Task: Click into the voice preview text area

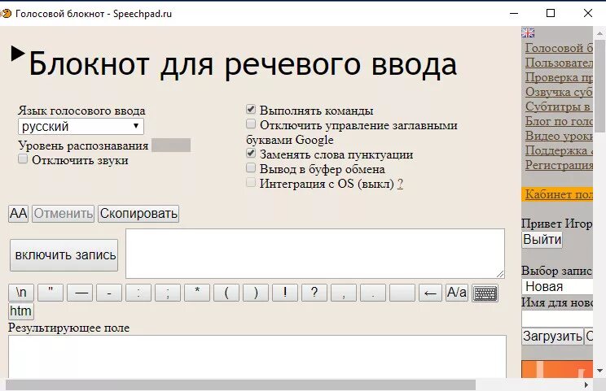Action: click(x=315, y=254)
